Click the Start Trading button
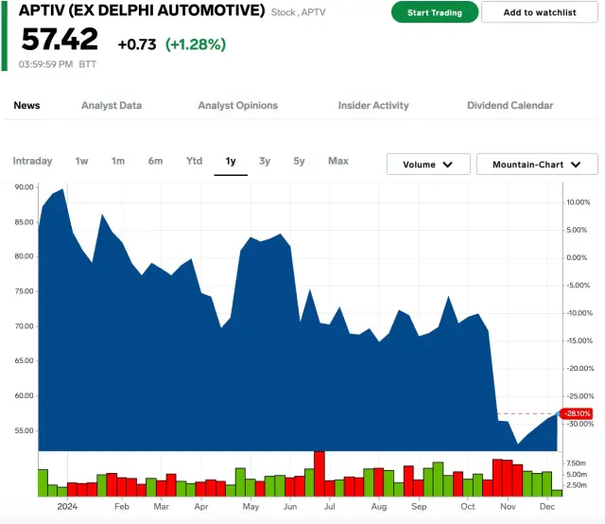Screen dimensions: 605x524 (434, 12)
